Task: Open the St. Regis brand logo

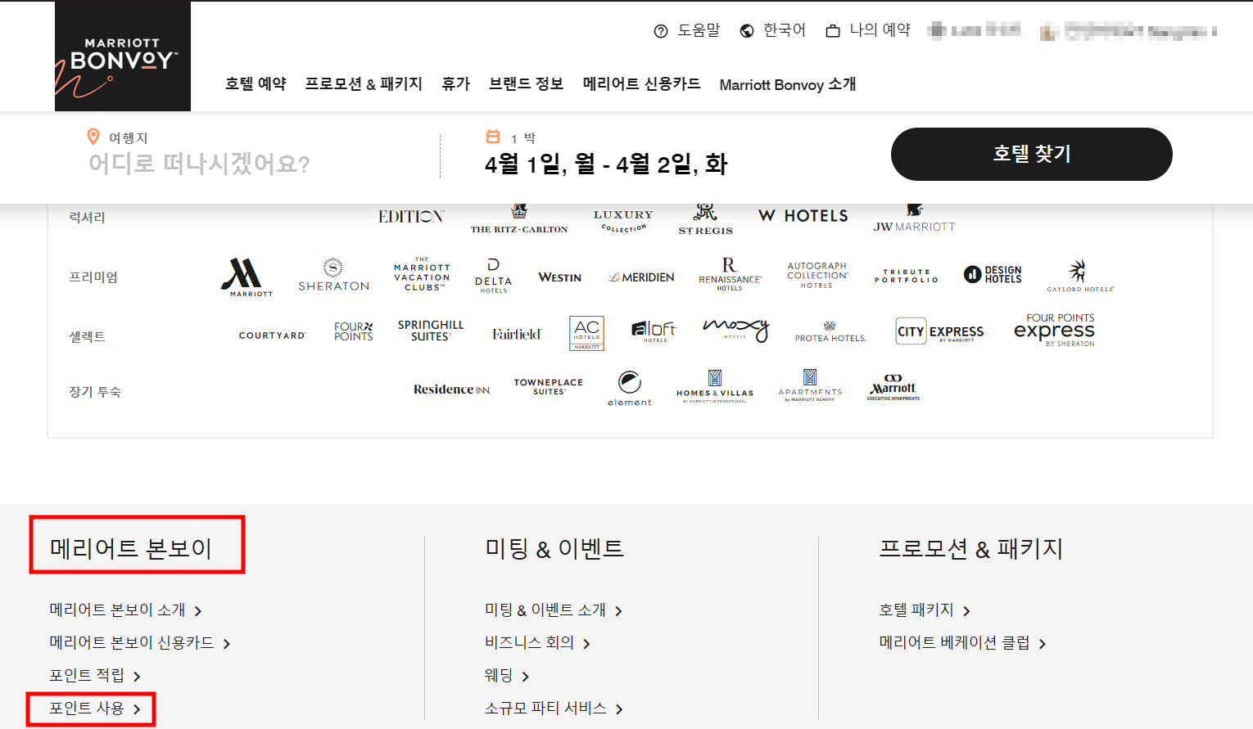Action: [705, 219]
